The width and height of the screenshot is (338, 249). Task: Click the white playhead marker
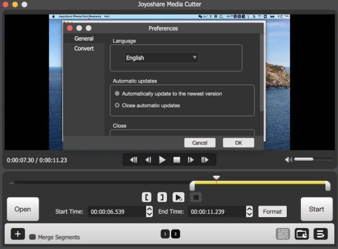[216, 178]
